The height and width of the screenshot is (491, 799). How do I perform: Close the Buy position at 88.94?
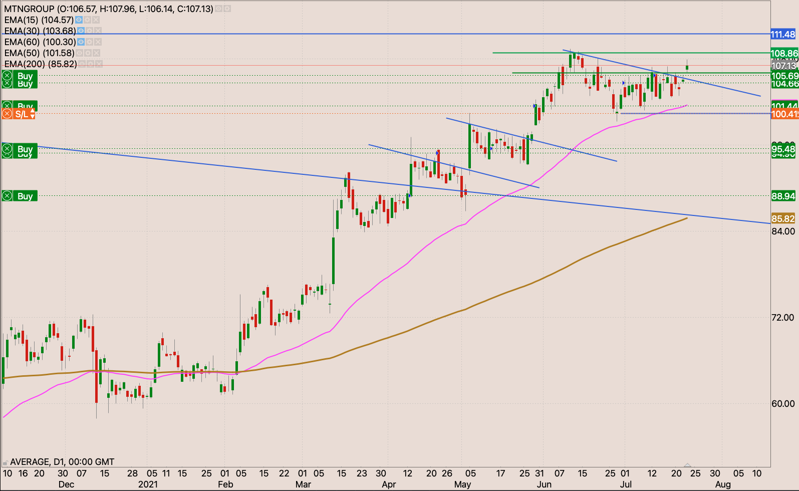click(x=7, y=196)
